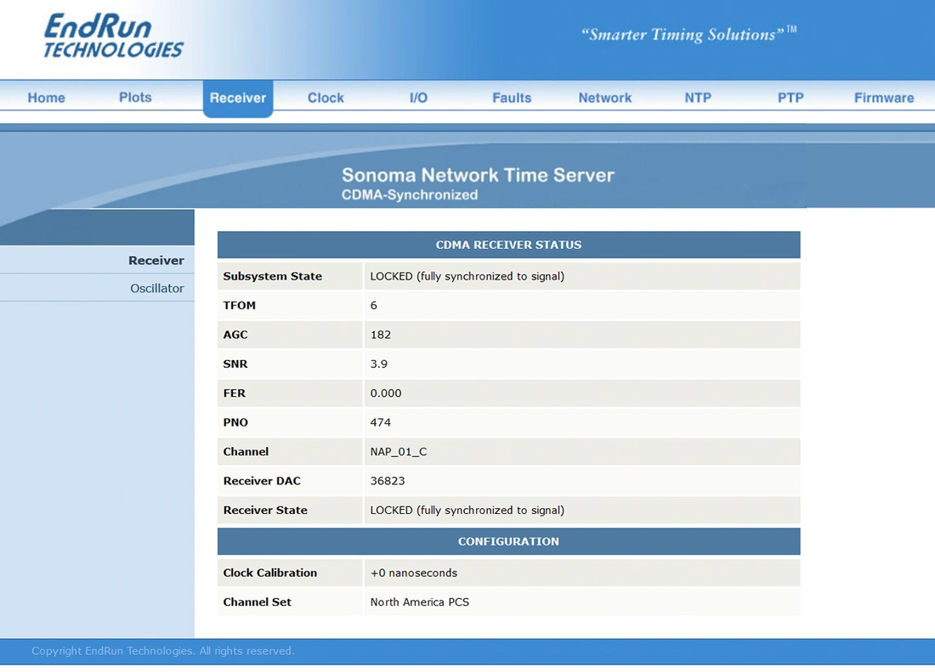Screen dimensions: 935x672
Task: Go to the I/O tab
Action: pyautogui.click(x=418, y=98)
